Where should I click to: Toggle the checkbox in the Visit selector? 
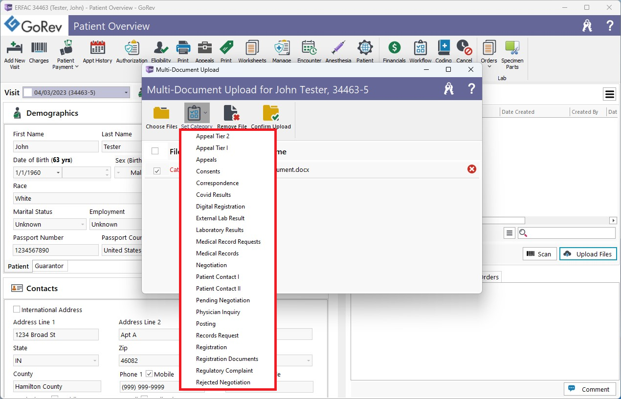pos(28,92)
